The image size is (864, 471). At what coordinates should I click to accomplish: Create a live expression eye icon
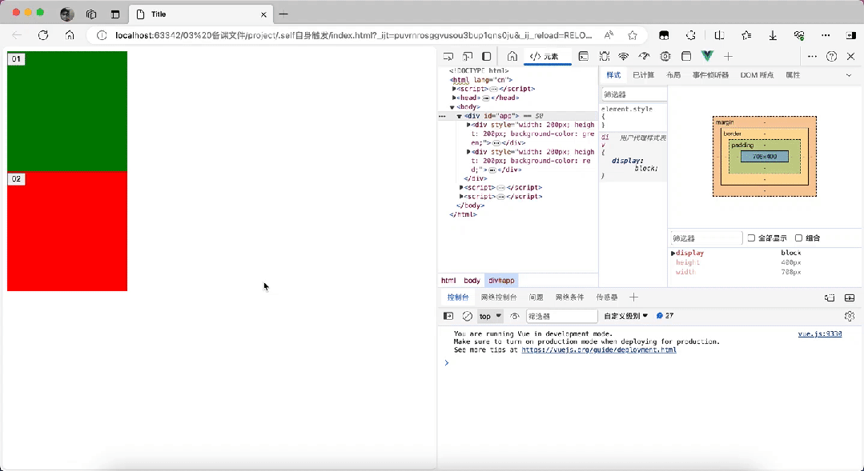pyautogui.click(x=515, y=316)
